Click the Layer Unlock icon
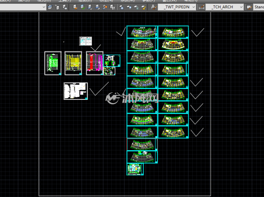Screen dimensions: 264x197 tap(144, 7)
